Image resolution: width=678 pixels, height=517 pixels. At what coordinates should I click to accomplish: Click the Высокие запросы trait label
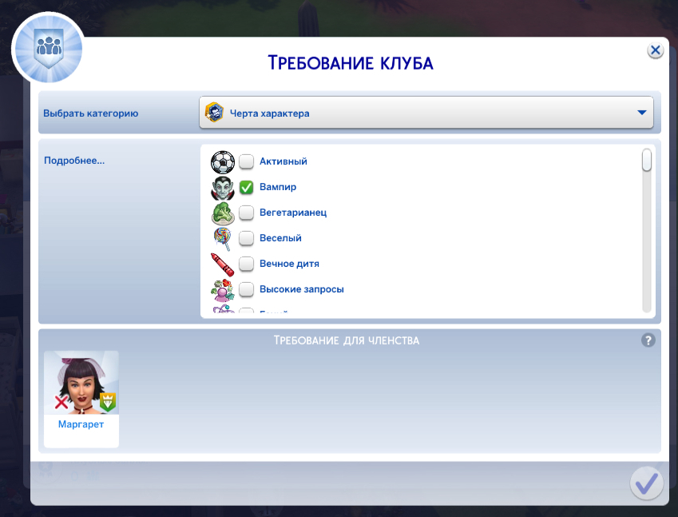301,289
